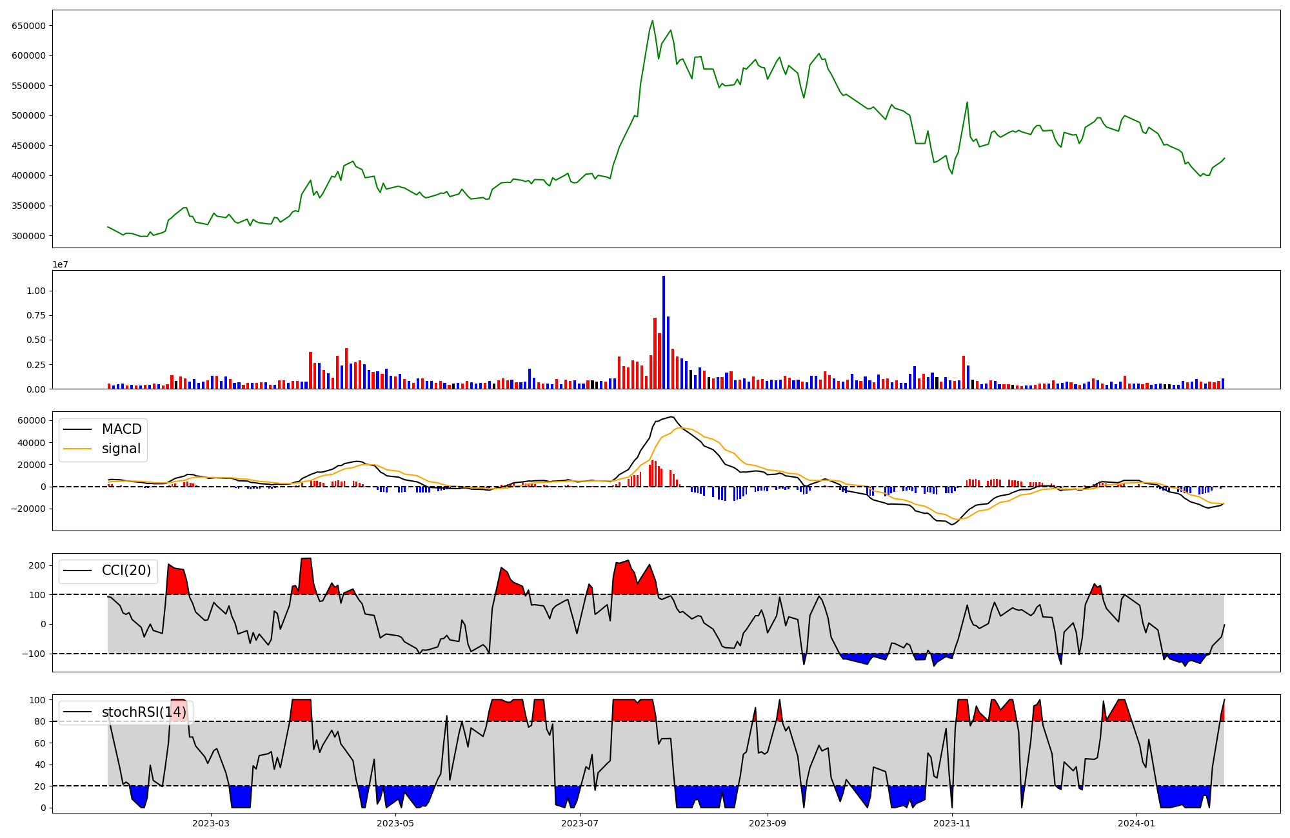Screen dimensions: 1290x838
Task: Click the 2023-05 x-axis date label
Action: tap(395, 823)
